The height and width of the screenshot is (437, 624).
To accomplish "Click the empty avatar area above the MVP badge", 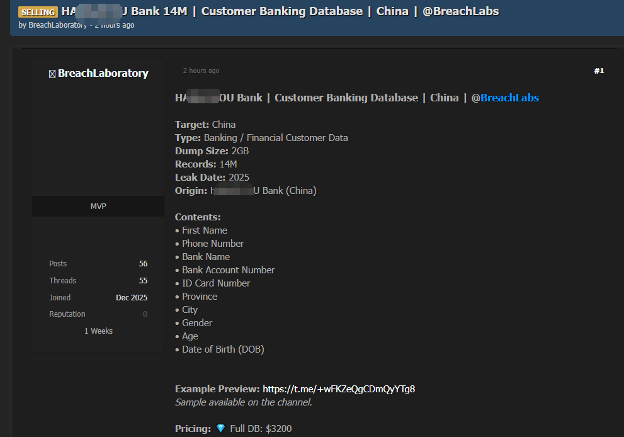I will pos(98,139).
